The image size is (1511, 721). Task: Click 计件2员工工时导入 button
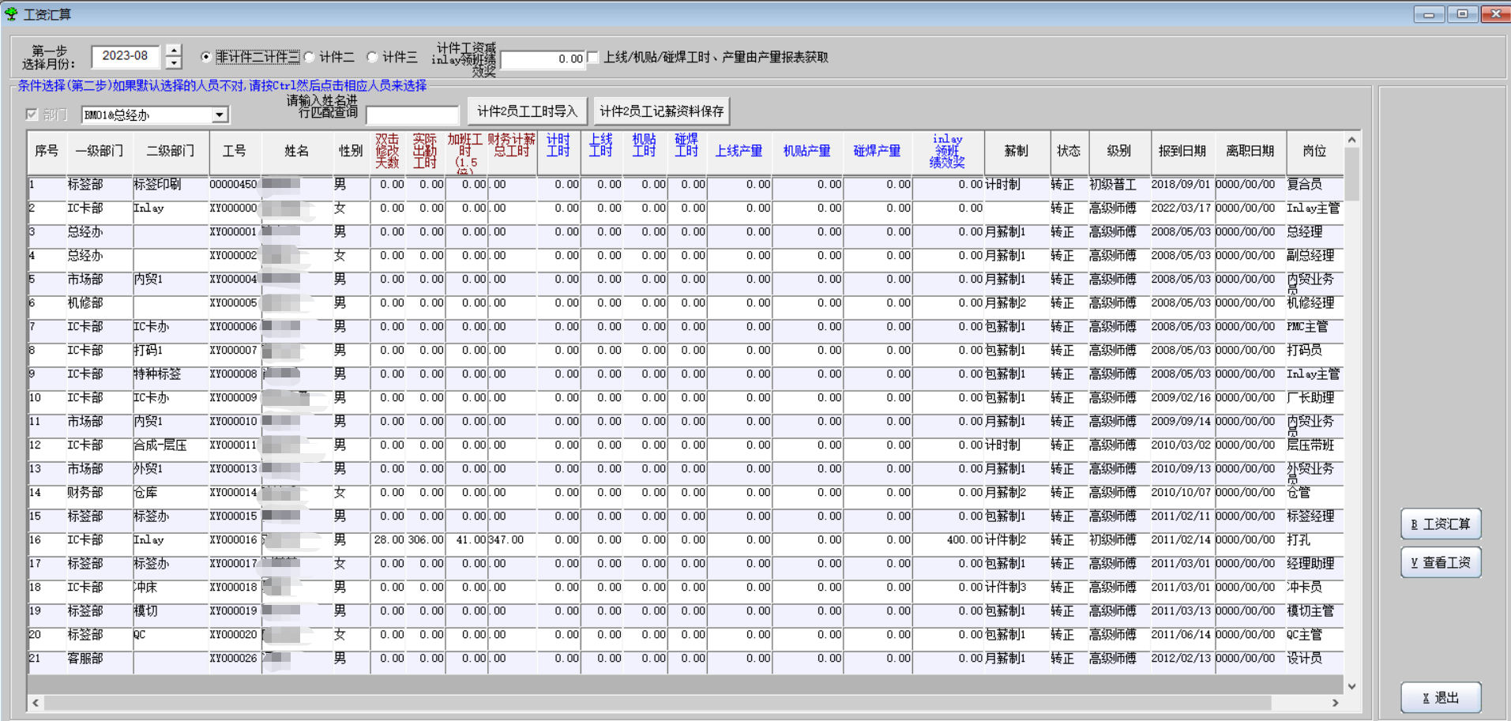coord(527,111)
